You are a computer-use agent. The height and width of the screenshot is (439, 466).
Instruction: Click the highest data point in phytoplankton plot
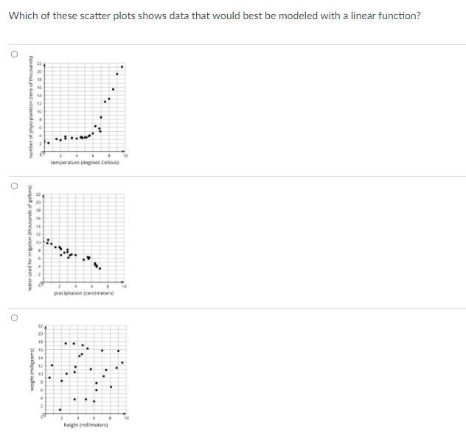tap(122, 66)
